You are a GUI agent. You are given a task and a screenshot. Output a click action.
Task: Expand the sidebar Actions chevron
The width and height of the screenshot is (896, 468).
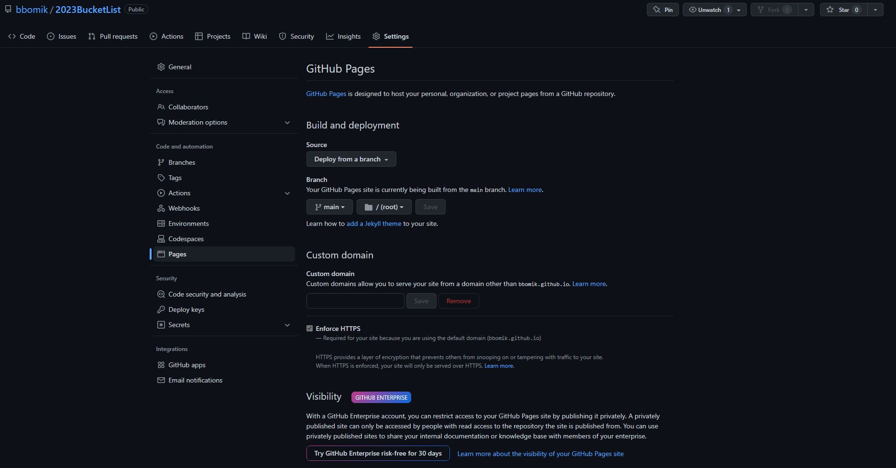click(x=287, y=193)
